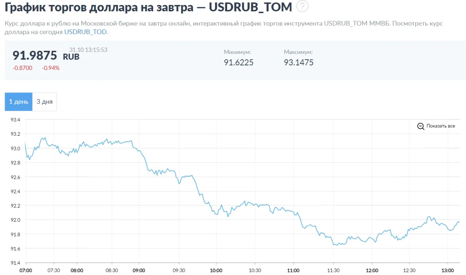Click the red -0.8700 change value
This screenshot has width=466, height=275.
coord(22,68)
